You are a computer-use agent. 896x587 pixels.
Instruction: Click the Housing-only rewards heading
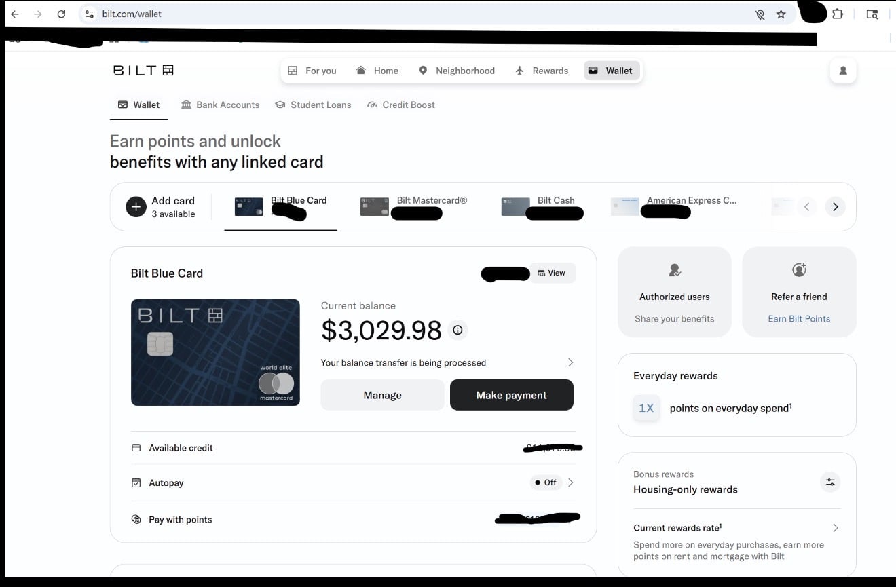686,489
